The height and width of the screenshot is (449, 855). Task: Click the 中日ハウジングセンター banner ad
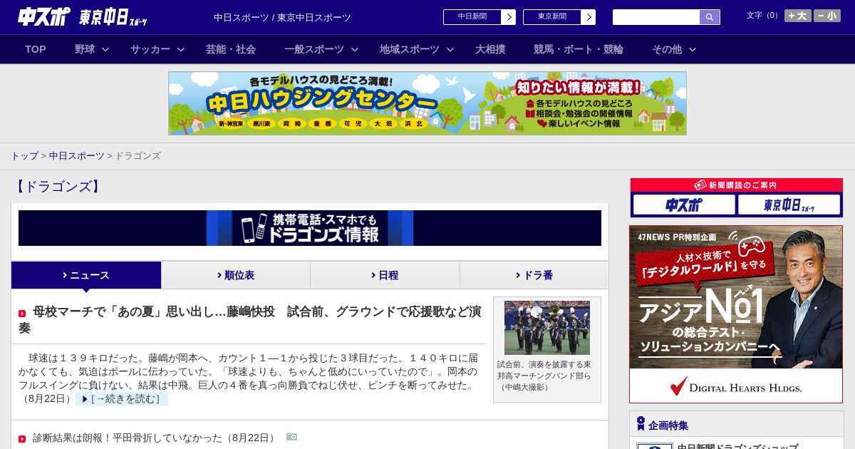click(427, 103)
